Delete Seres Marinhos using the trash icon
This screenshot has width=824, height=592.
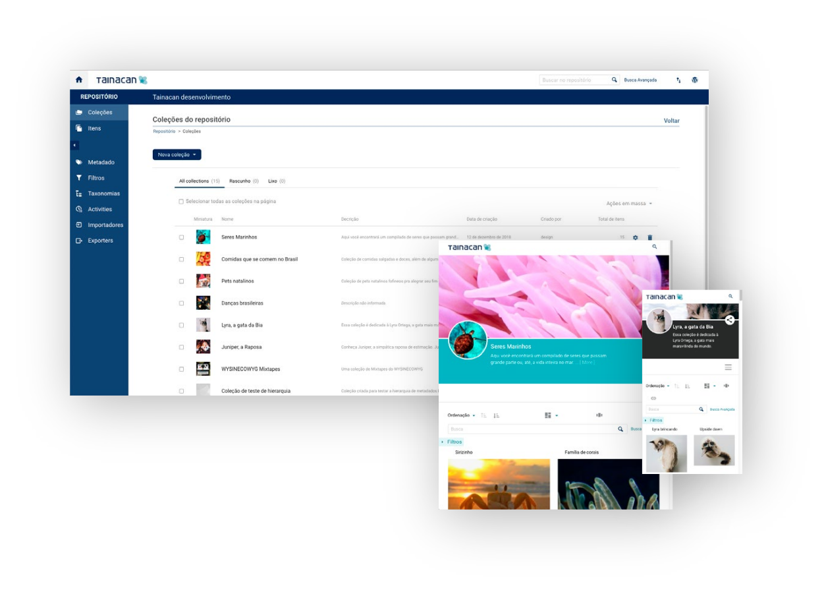click(652, 237)
